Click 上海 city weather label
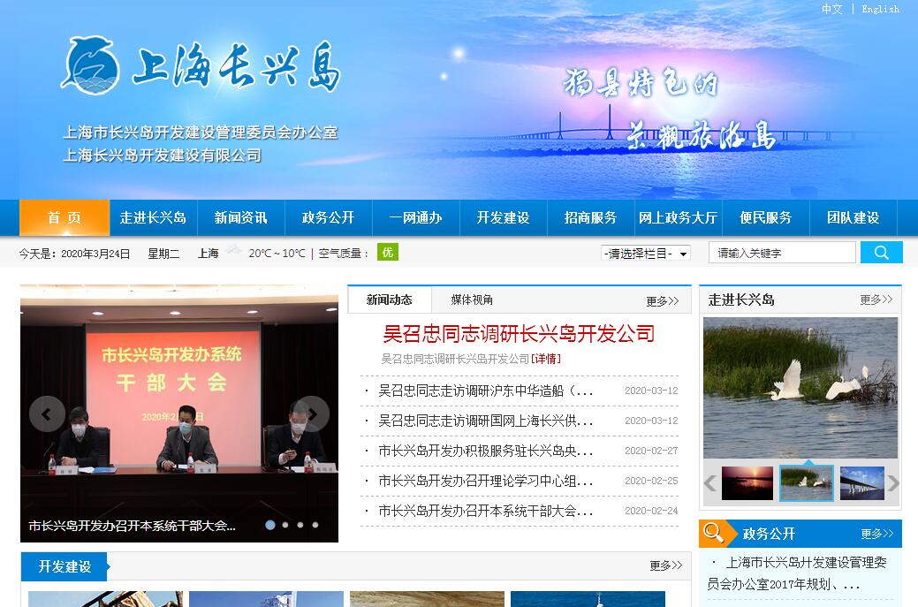918x607 pixels. (x=208, y=254)
